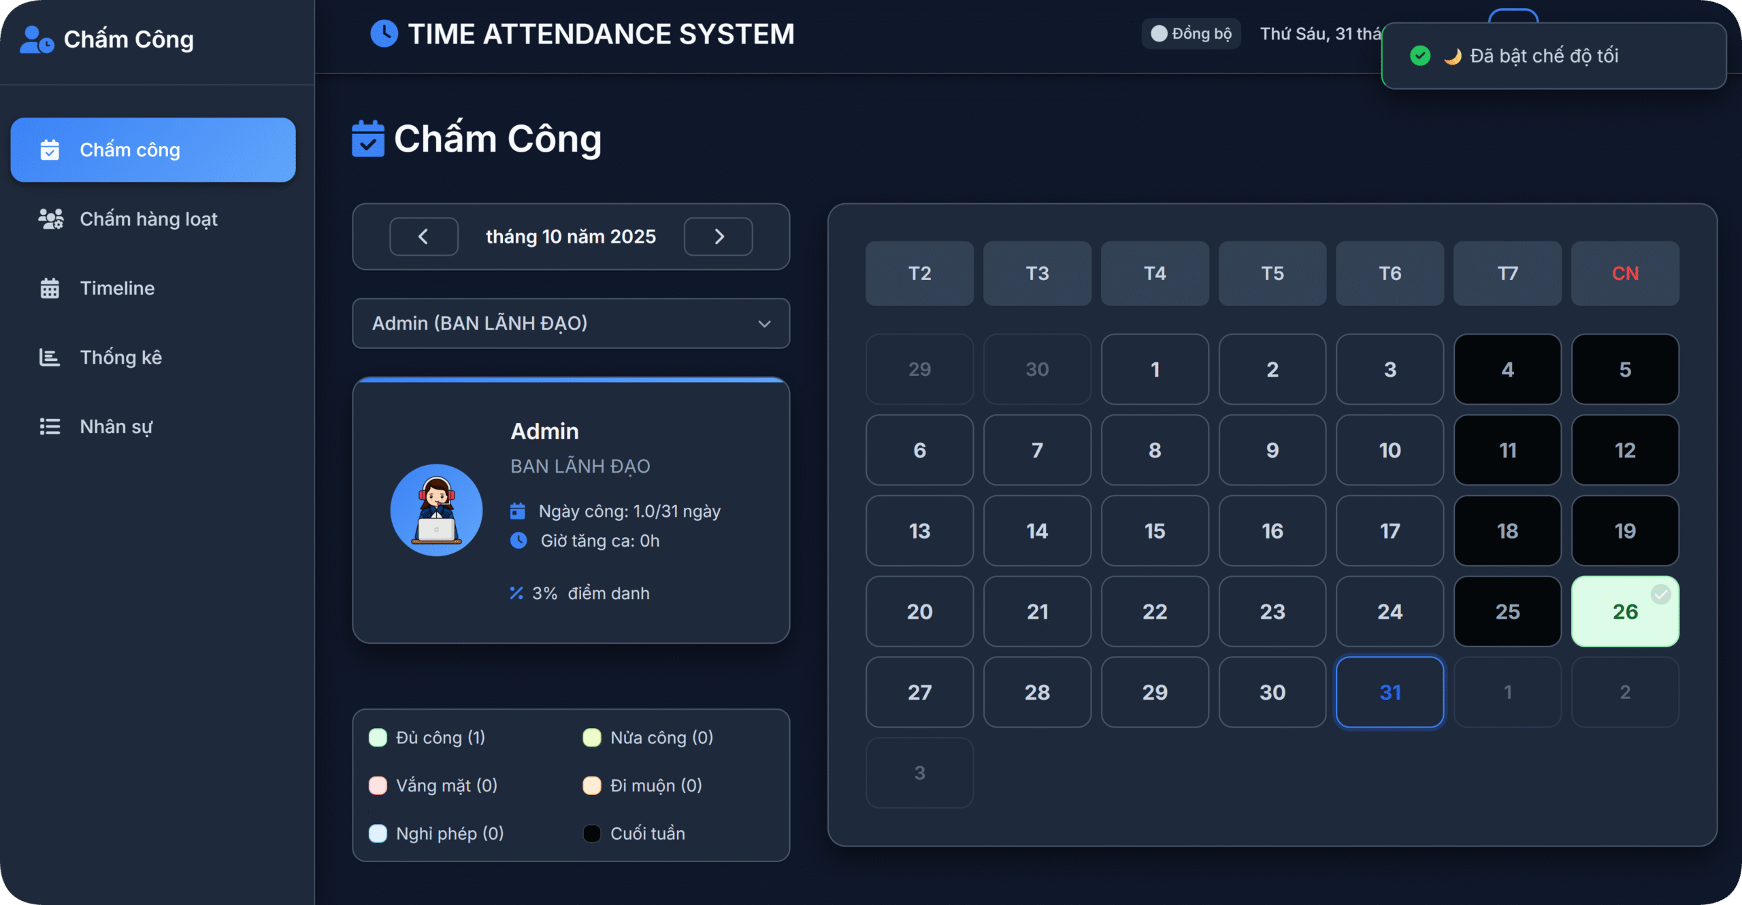The image size is (1742, 905).
Task: Open the Timeline sidebar item
Action: click(x=117, y=288)
